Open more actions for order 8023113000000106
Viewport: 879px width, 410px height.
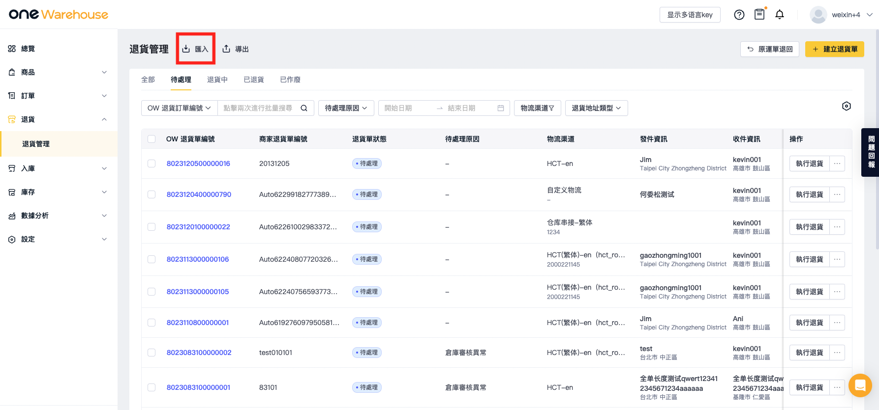coord(837,259)
